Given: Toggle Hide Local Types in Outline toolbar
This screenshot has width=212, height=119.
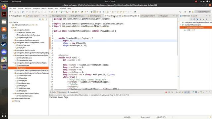Looking at the screenshot, I should (x=206, y=19).
